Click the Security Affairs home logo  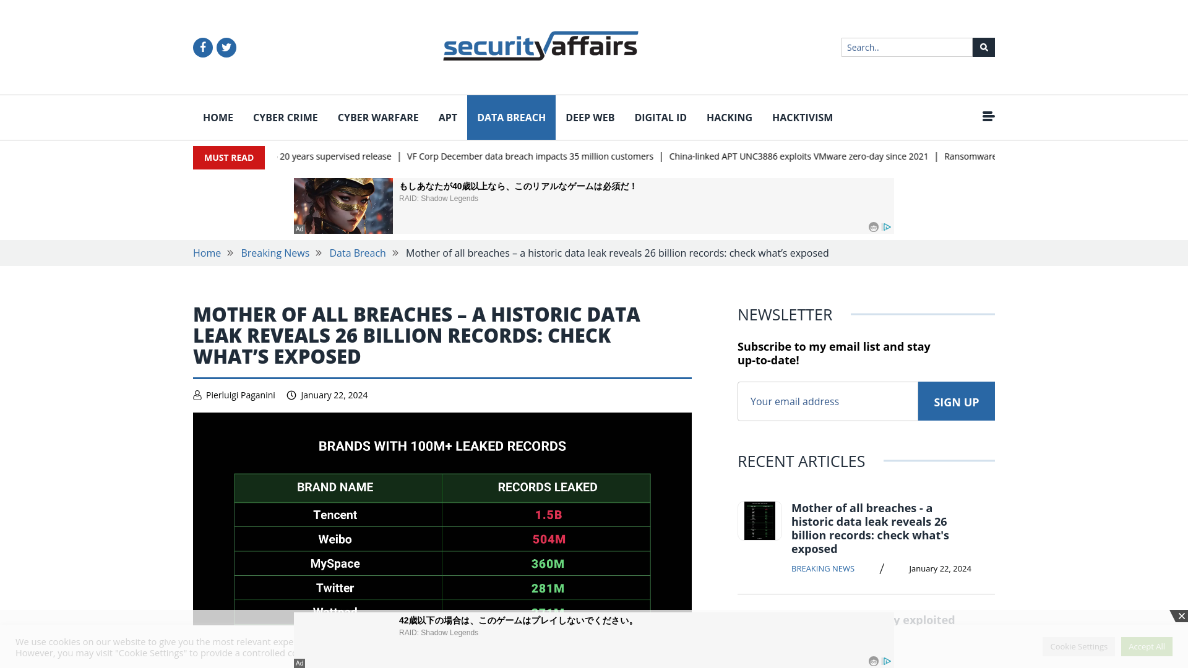pyautogui.click(x=540, y=46)
